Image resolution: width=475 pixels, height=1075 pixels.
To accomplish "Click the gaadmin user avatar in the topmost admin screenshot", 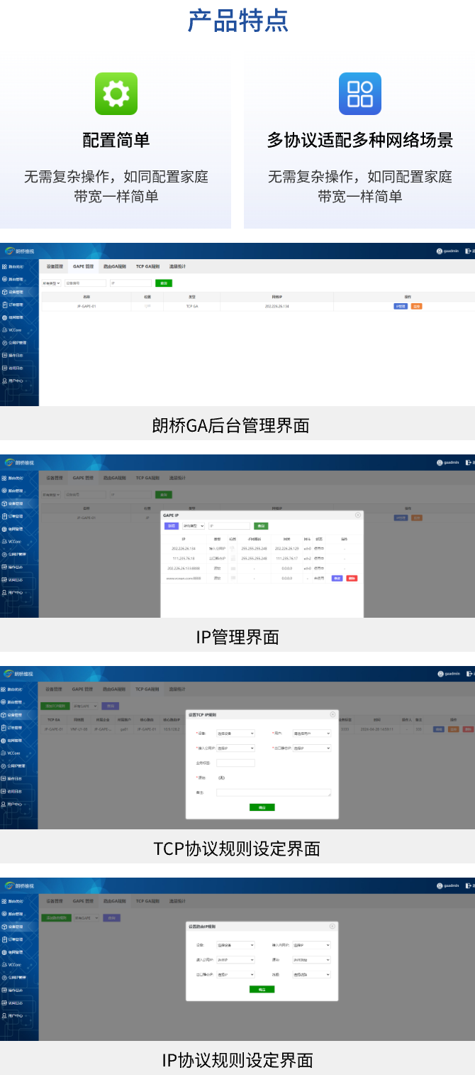I will tap(440, 251).
